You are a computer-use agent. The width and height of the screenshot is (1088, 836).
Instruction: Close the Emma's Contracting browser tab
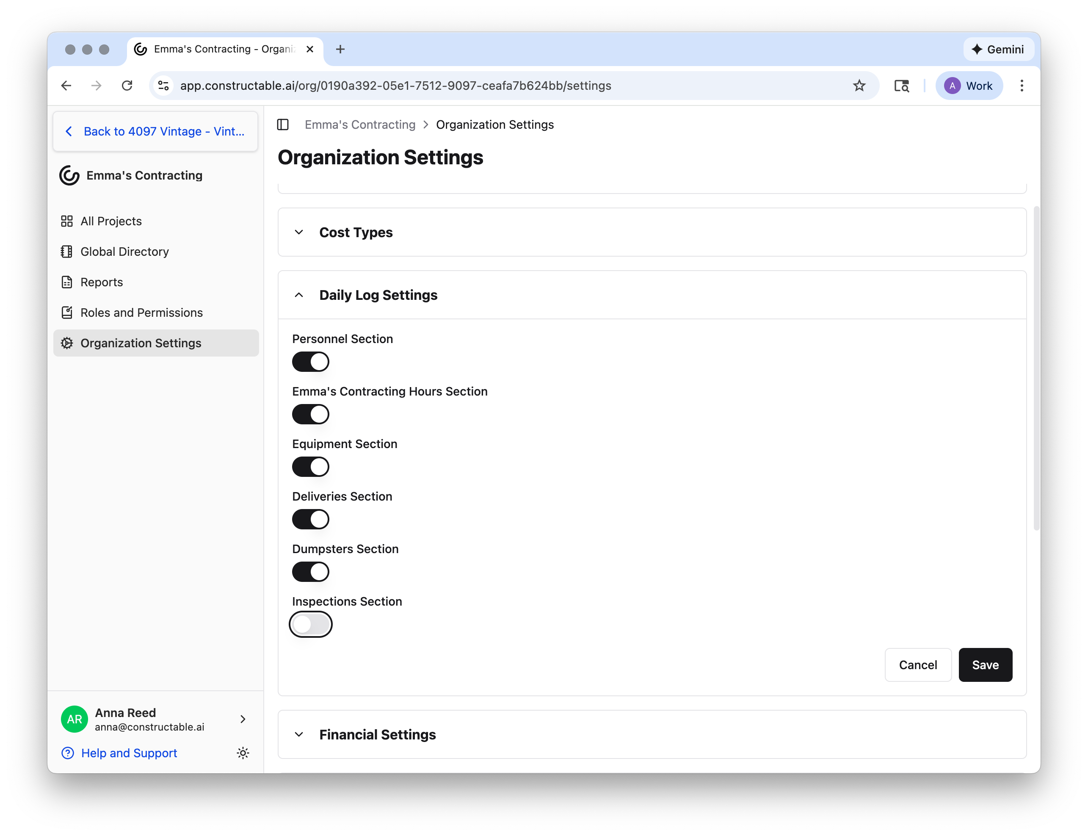pyautogui.click(x=309, y=49)
